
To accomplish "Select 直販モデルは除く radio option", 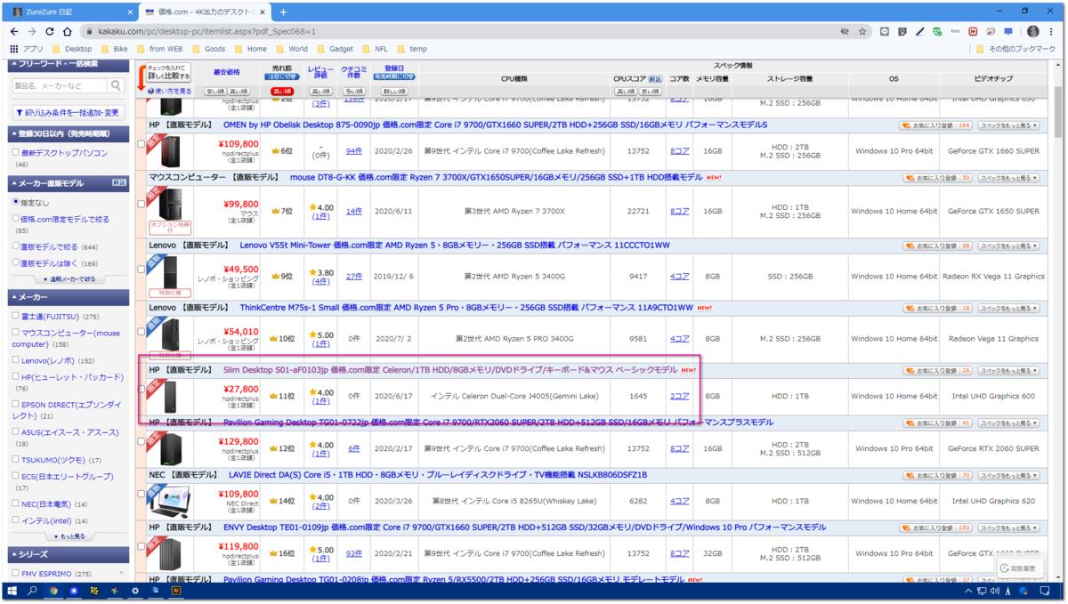I will pyautogui.click(x=16, y=262).
